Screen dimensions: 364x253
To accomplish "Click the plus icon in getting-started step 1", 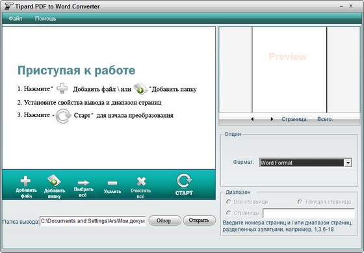I will click(62, 88).
